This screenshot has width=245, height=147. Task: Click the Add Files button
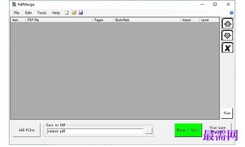pyautogui.click(x=26, y=130)
